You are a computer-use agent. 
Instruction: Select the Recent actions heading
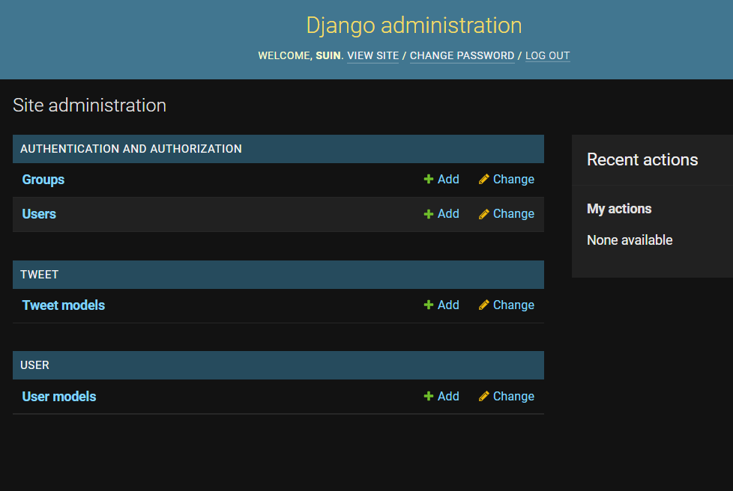642,159
